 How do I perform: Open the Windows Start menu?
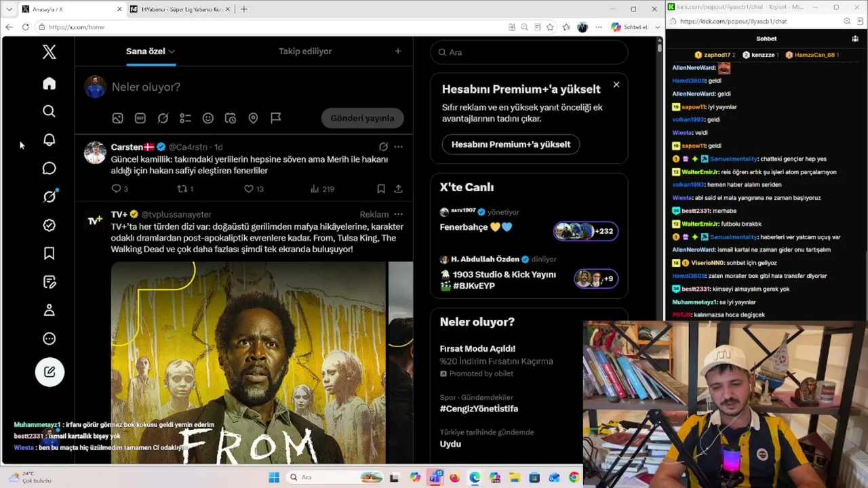coord(274,477)
